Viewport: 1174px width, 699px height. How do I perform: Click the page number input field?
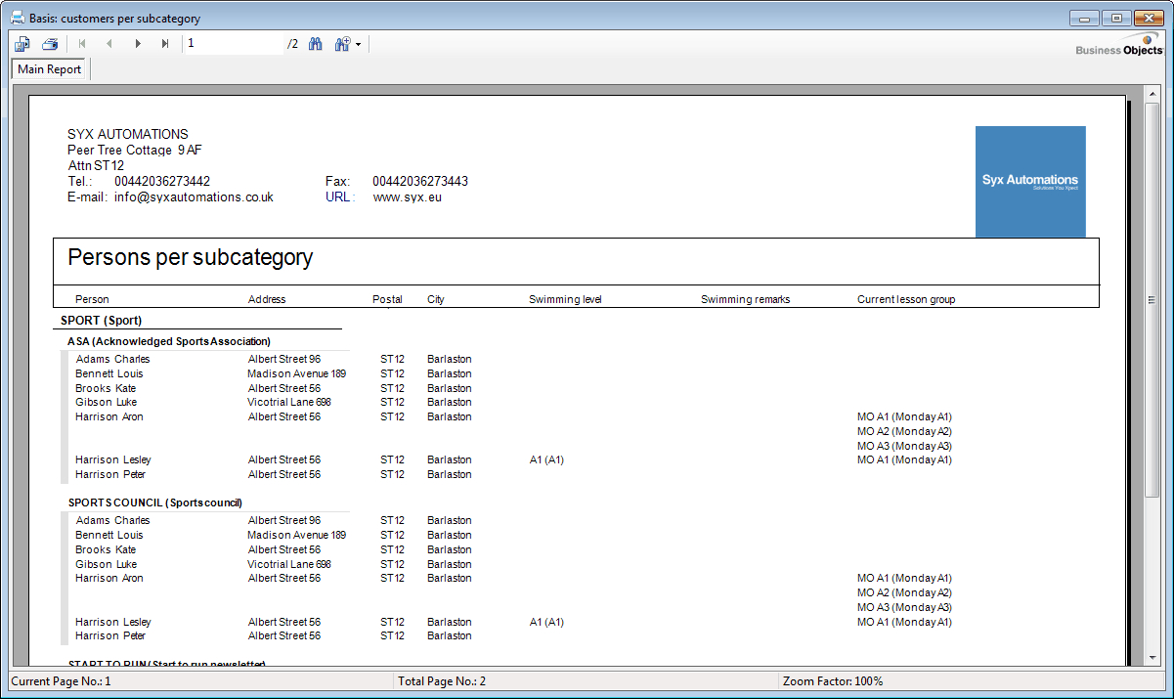coord(233,44)
